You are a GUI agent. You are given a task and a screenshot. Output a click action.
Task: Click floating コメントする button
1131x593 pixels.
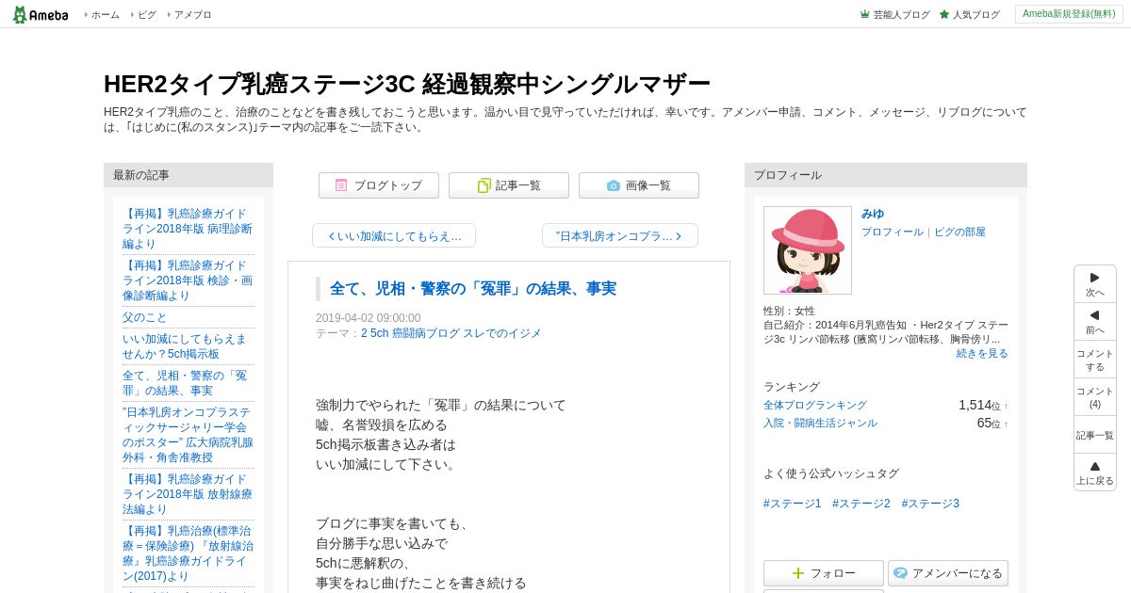1095,360
